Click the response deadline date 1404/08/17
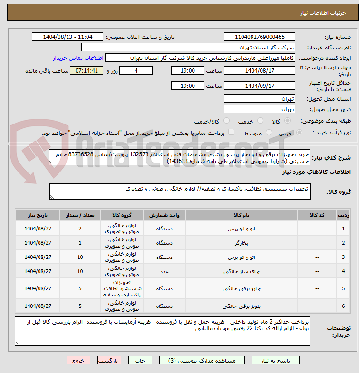 (x=260, y=71)
